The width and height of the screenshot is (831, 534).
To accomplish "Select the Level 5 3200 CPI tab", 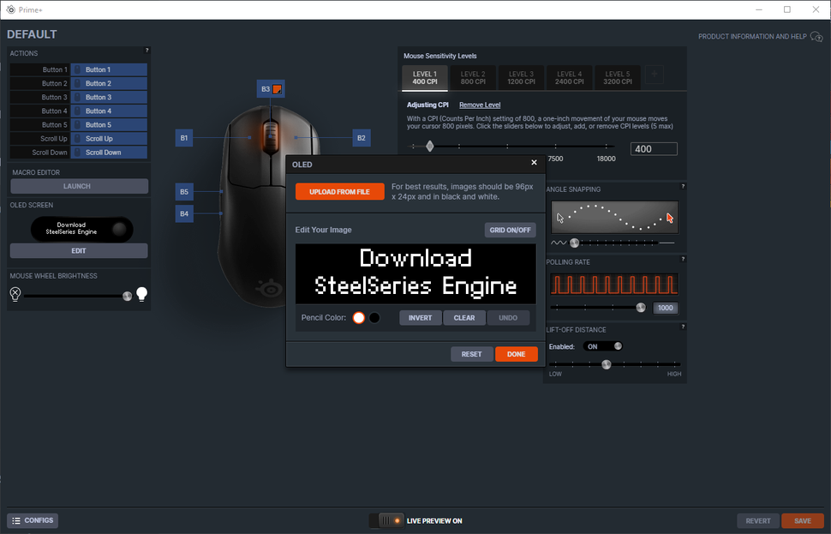I will pyautogui.click(x=617, y=77).
